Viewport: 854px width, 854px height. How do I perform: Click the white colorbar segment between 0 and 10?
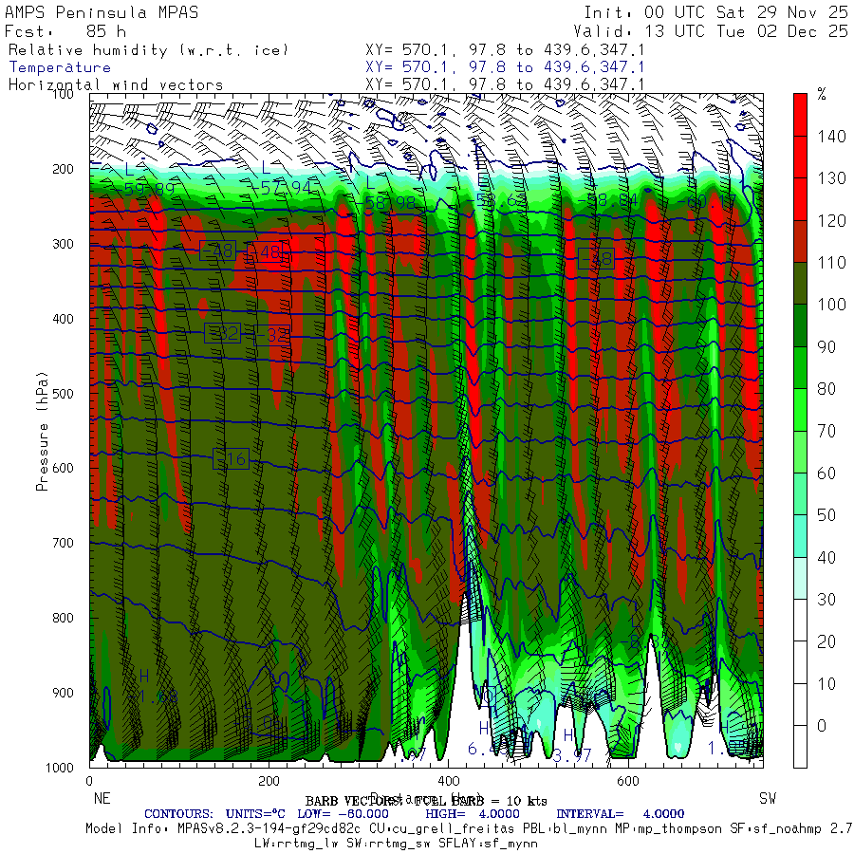(x=800, y=705)
